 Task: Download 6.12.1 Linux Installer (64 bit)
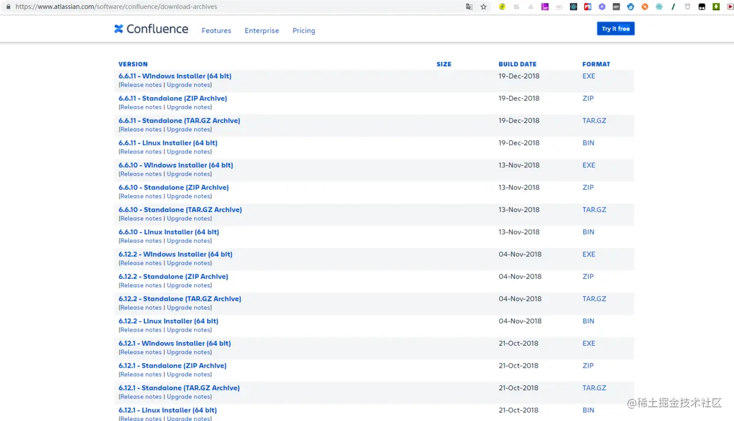pos(168,410)
